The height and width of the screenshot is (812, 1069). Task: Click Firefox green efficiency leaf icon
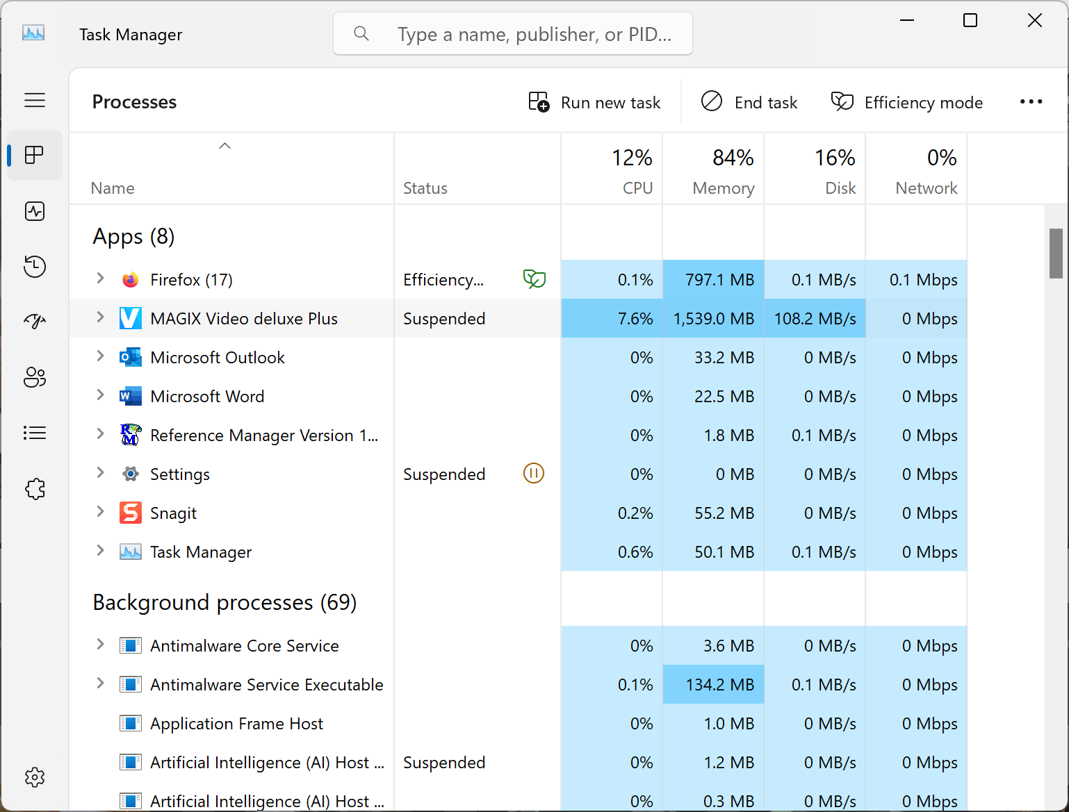coord(534,279)
